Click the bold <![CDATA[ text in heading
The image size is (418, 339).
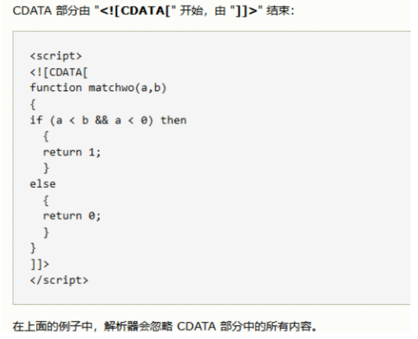(135, 11)
